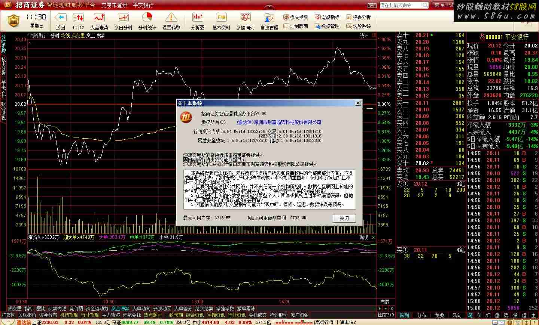Select the 成交量 indicator tab
Screen dimensions: 539x325
15,309
